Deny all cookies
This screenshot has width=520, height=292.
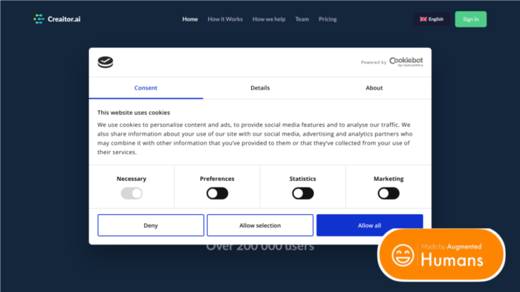pyautogui.click(x=151, y=225)
